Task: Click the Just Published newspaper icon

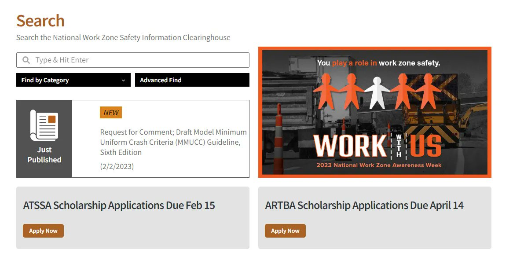Action: pos(44,125)
